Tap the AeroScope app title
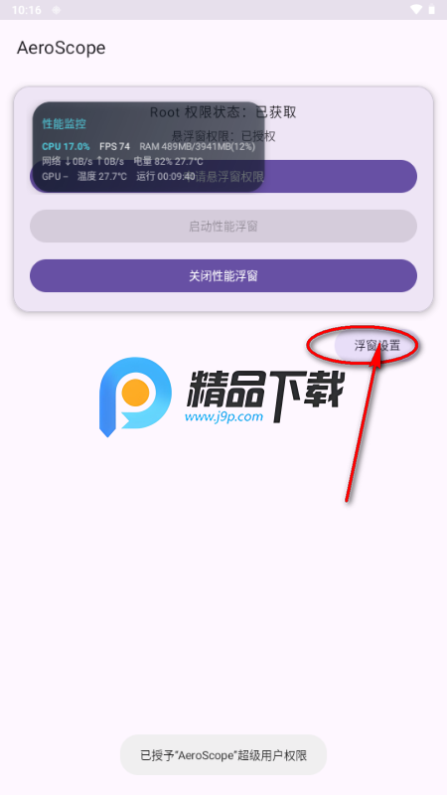 [62, 48]
